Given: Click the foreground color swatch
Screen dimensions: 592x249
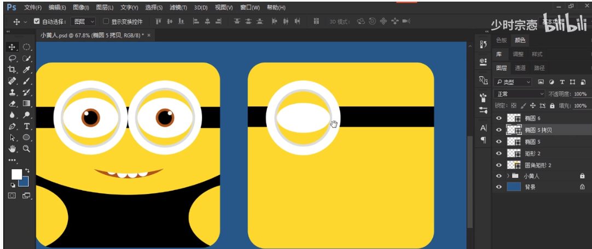Looking at the screenshot, I should pyautogui.click(x=16, y=174).
